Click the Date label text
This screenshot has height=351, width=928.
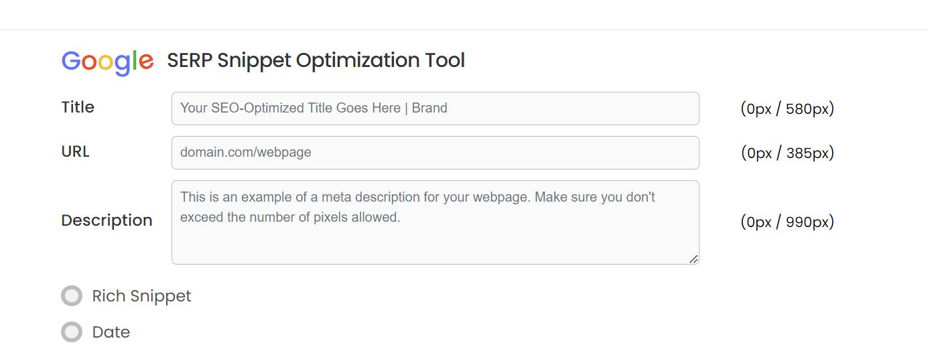[x=111, y=332]
